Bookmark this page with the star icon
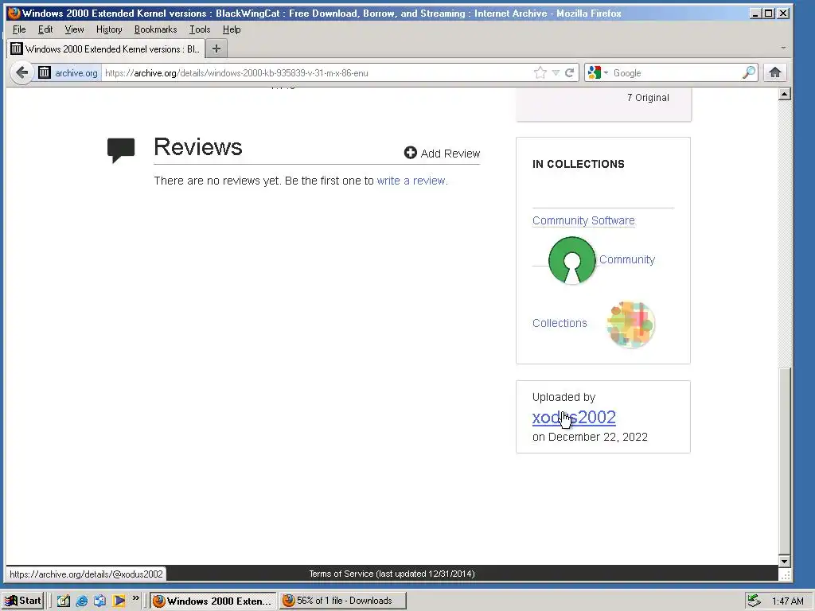Viewport: 815px width, 611px height. click(540, 72)
